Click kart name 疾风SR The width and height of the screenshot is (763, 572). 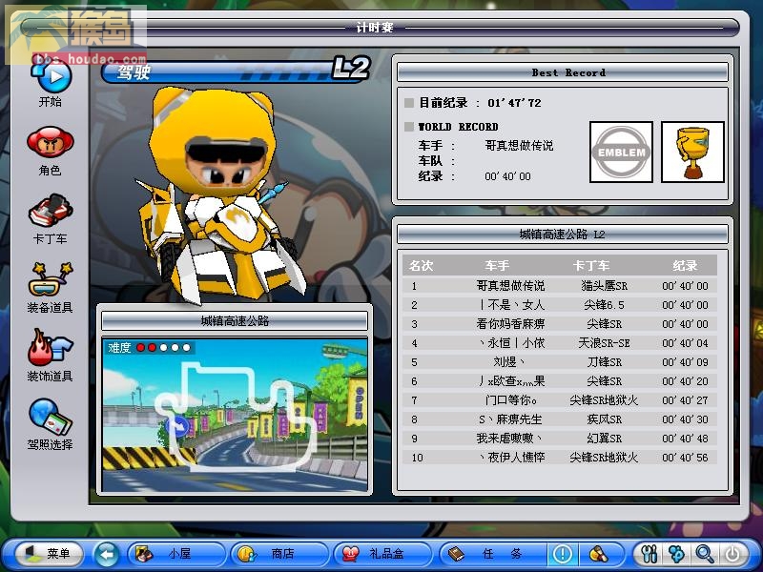click(604, 419)
